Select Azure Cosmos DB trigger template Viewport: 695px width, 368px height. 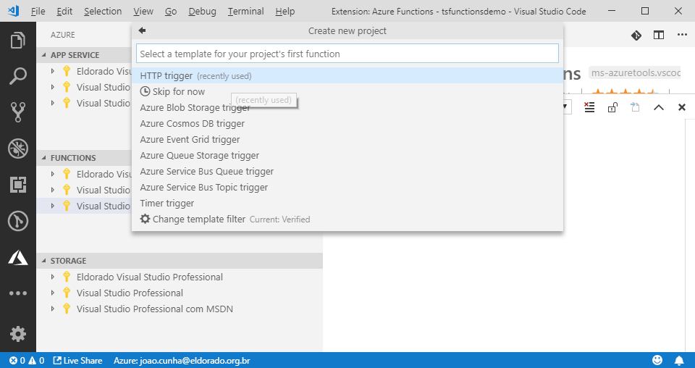347,124
